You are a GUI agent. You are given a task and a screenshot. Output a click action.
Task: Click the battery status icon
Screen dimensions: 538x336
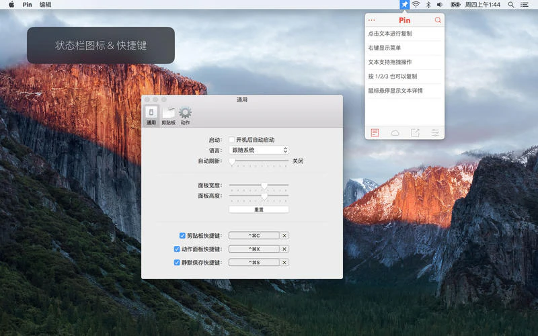(x=455, y=5)
